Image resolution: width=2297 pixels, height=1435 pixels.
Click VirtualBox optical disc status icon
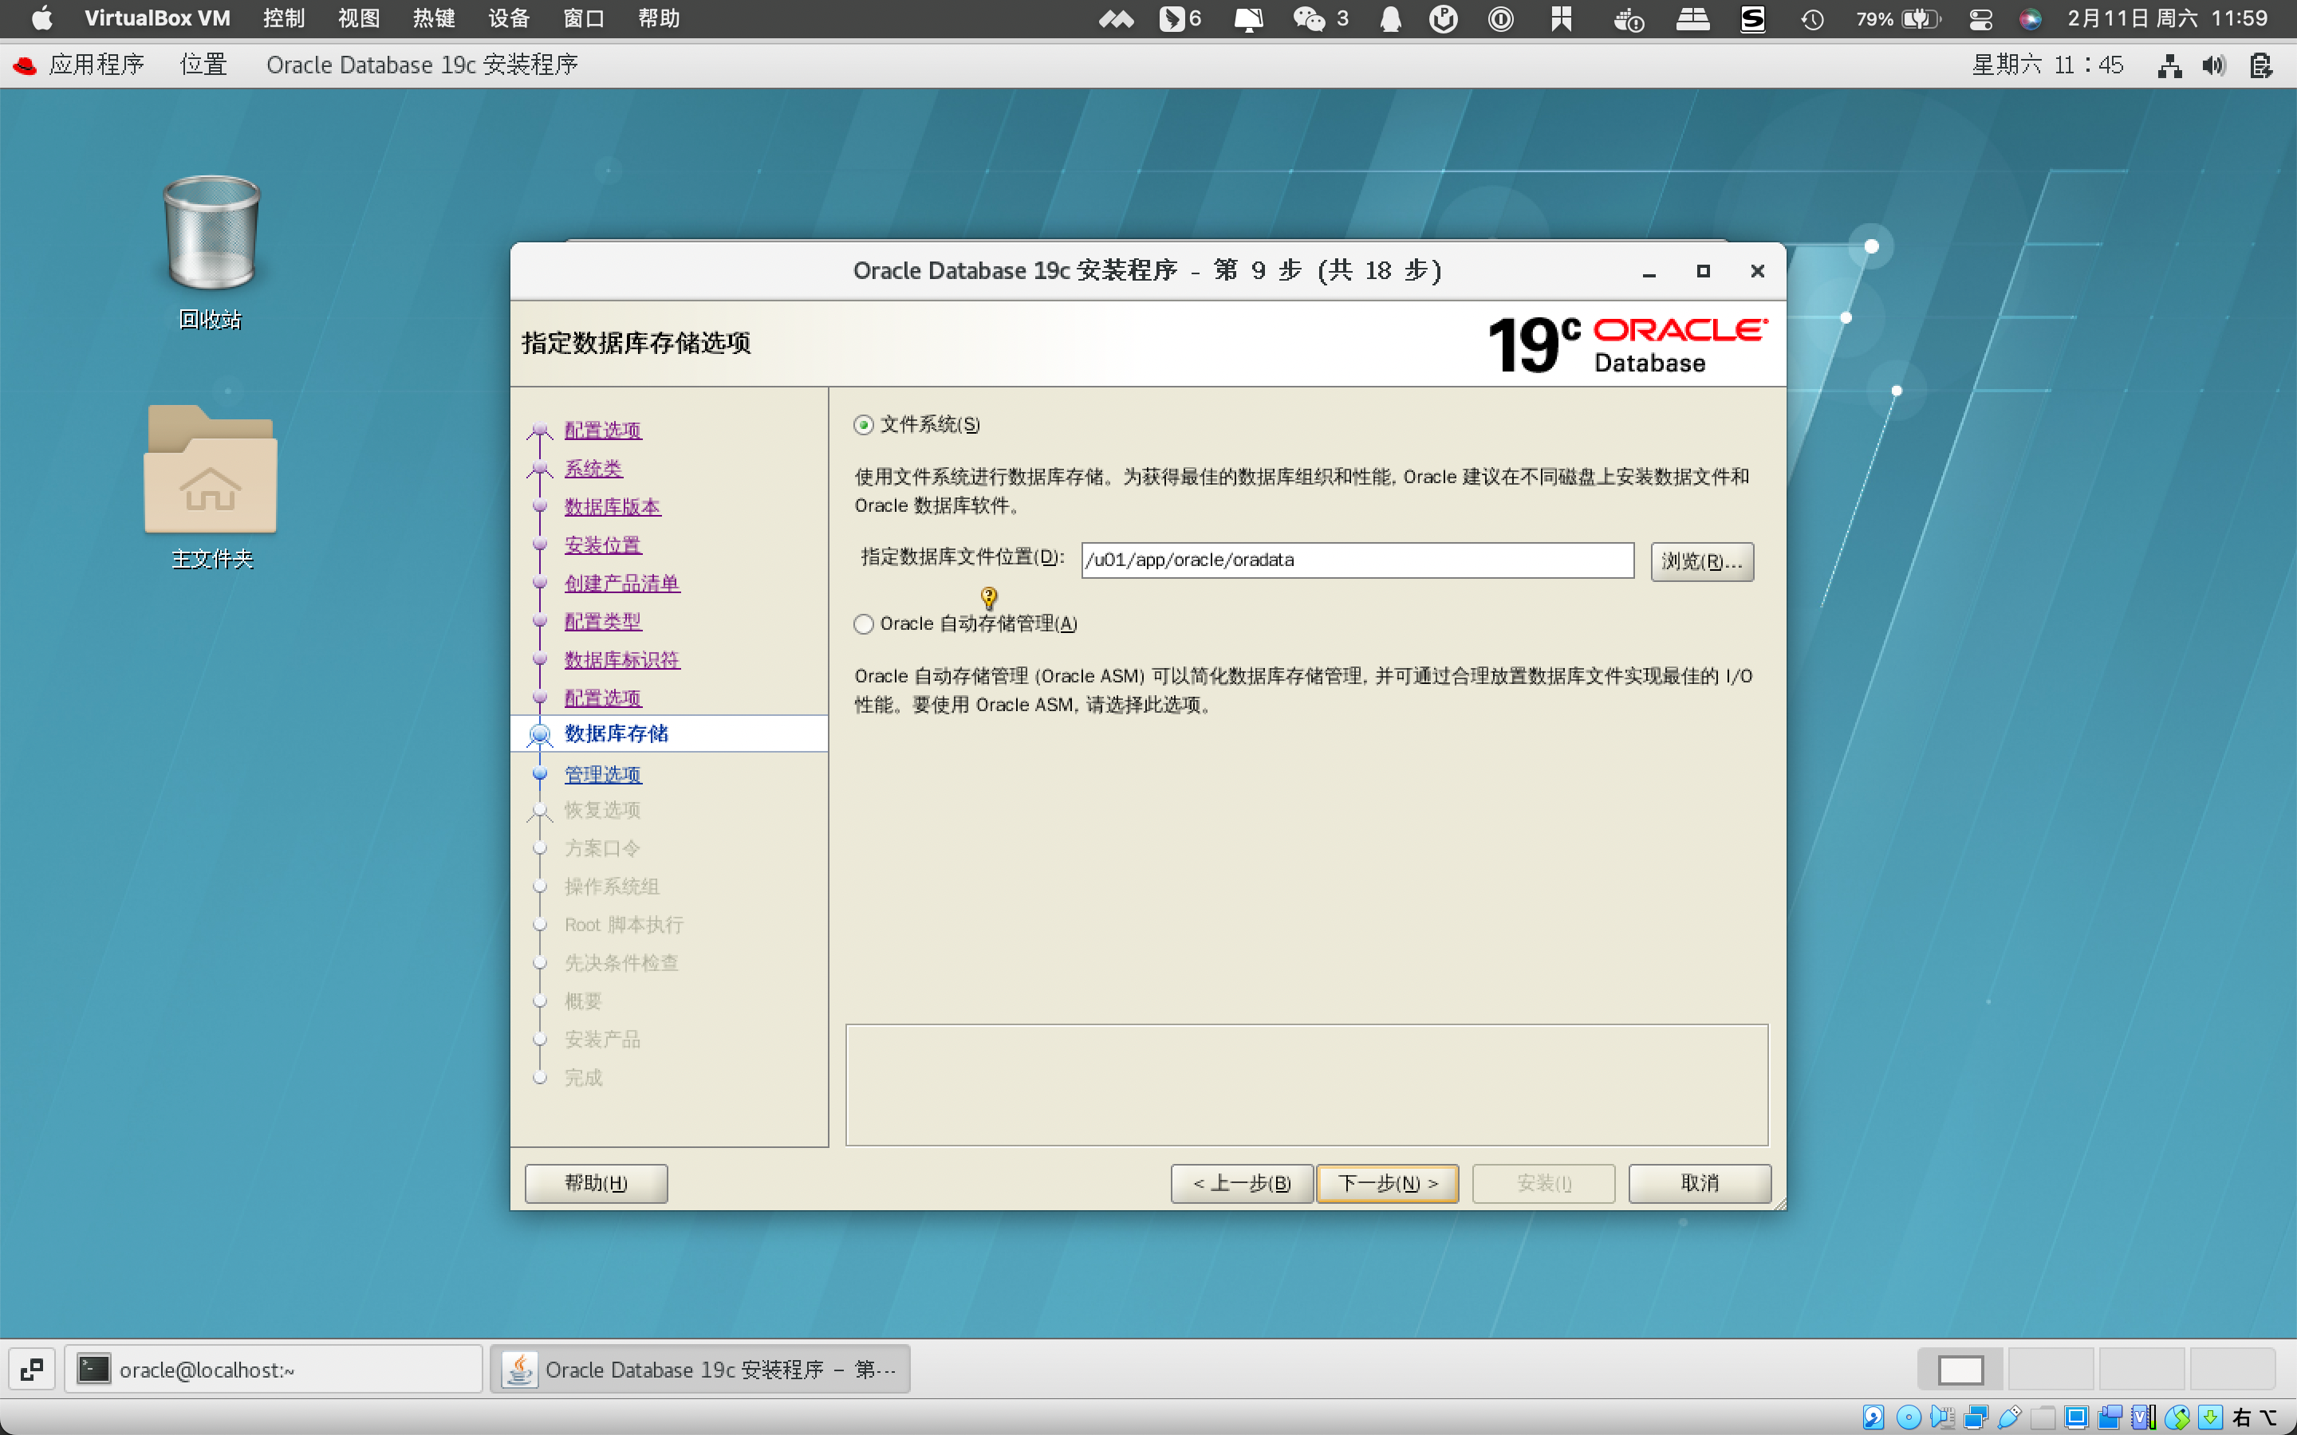(x=1909, y=1417)
